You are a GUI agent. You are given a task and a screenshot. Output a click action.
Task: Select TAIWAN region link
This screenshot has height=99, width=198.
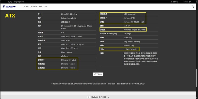pyautogui.click(x=187, y=2)
